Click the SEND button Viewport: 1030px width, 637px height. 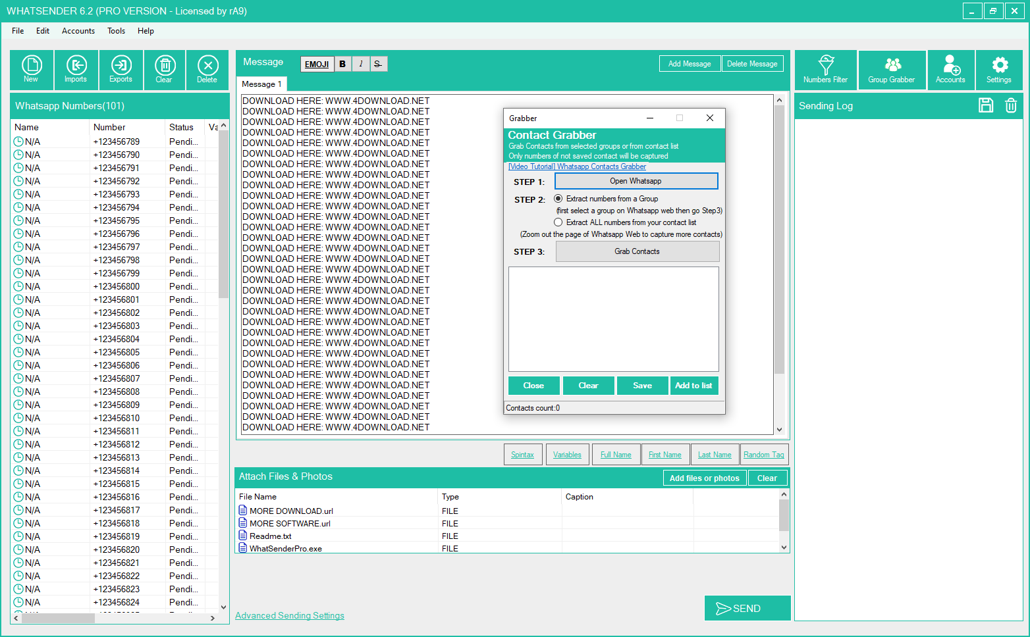(x=747, y=608)
